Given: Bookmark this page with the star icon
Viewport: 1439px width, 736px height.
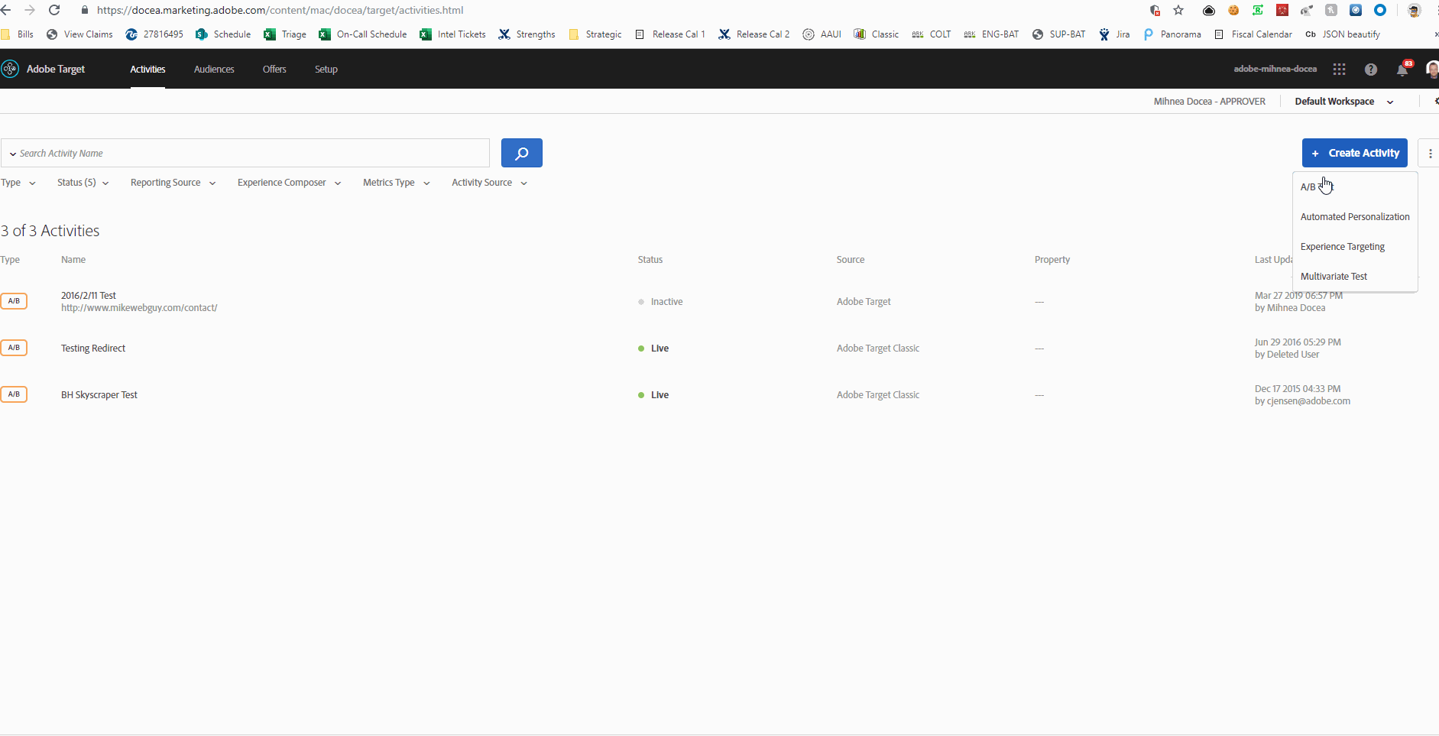Looking at the screenshot, I should tap(1178, 10).
